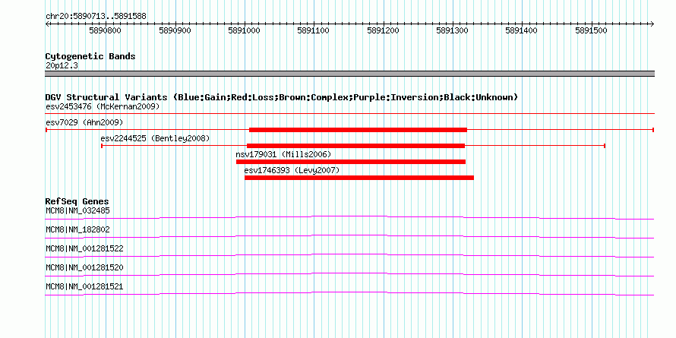The image size is (676, 338).
Task: Click ruler position 5891000
Action: point(245,30)
